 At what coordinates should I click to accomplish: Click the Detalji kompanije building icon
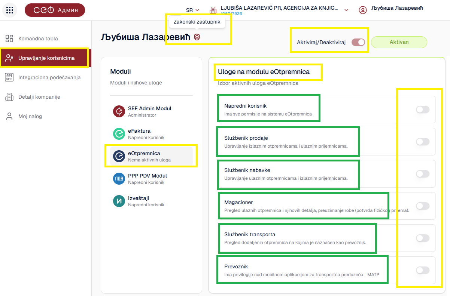coord(9,97)
